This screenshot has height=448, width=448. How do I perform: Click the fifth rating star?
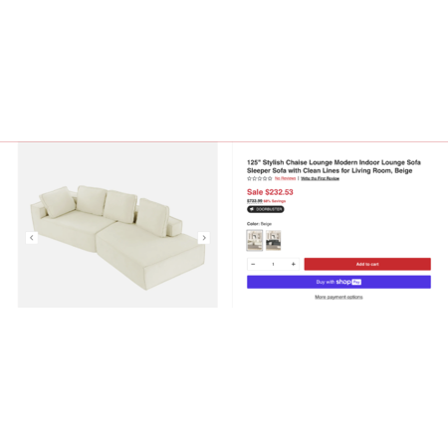(x=270, y=178)
